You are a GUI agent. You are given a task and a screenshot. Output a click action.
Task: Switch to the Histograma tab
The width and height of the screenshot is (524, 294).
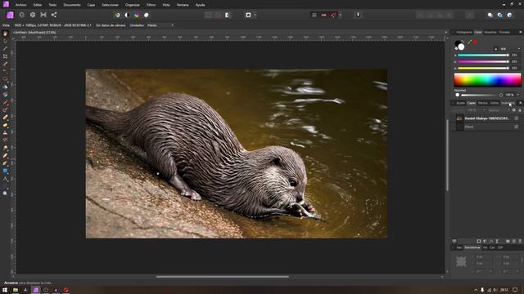(x=464, y=33)
